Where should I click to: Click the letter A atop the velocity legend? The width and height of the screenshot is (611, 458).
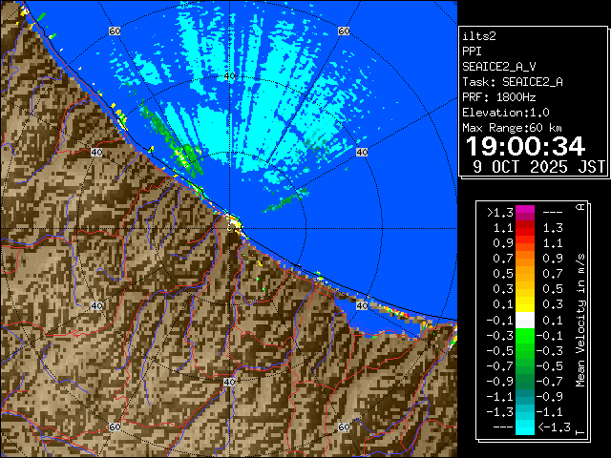[580, 206]
